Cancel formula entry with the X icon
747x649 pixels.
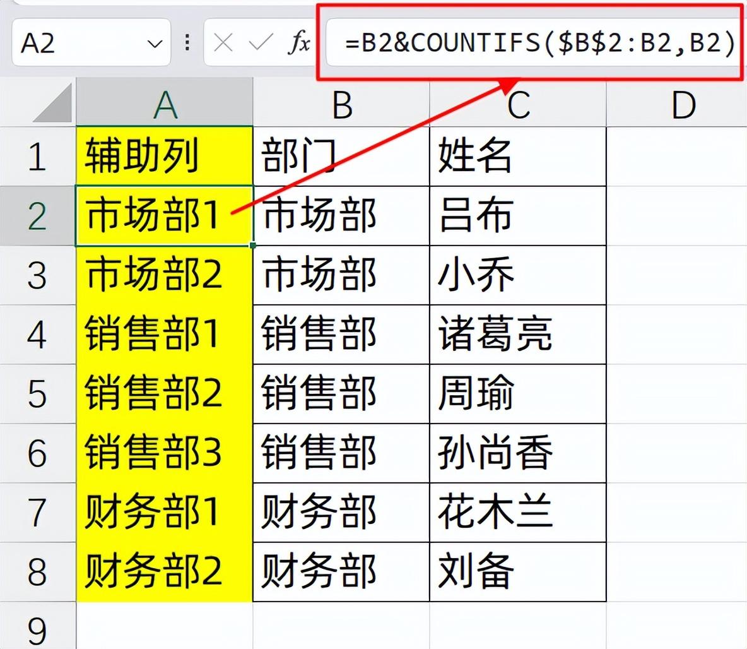click(223, 43)
